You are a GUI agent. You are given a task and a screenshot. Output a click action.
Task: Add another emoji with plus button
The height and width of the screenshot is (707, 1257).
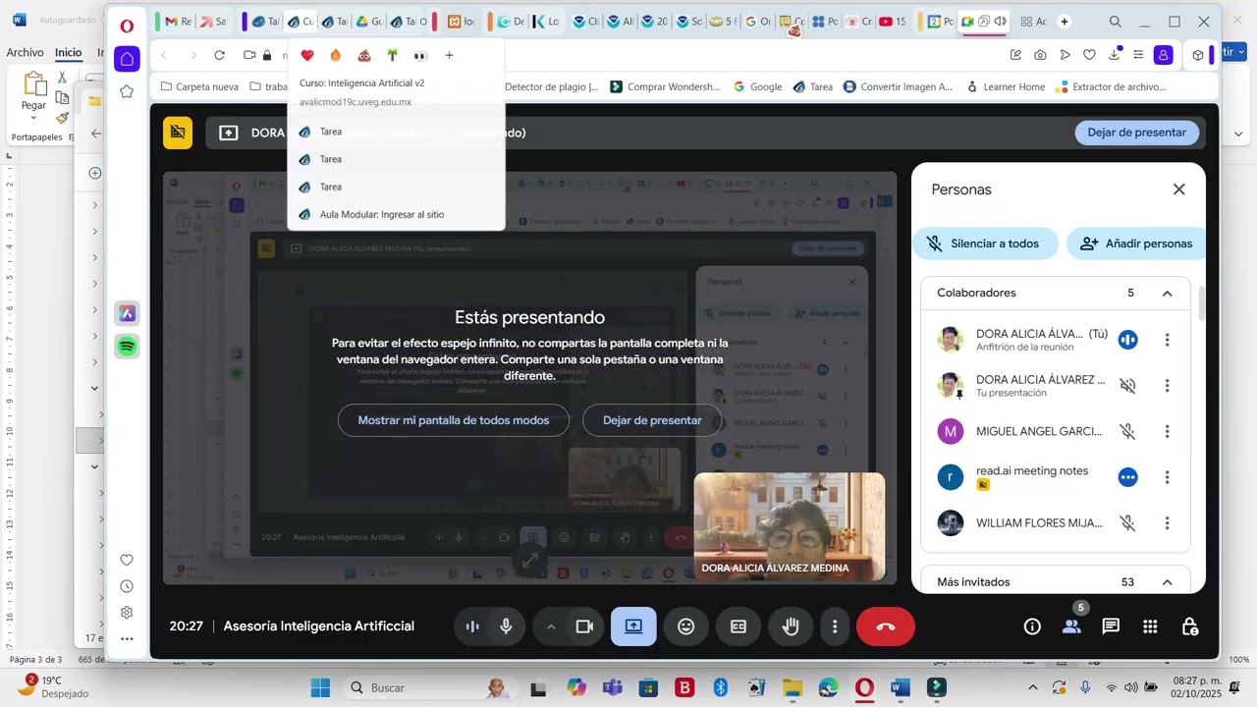pyautogui.click(x=449, y=56)
